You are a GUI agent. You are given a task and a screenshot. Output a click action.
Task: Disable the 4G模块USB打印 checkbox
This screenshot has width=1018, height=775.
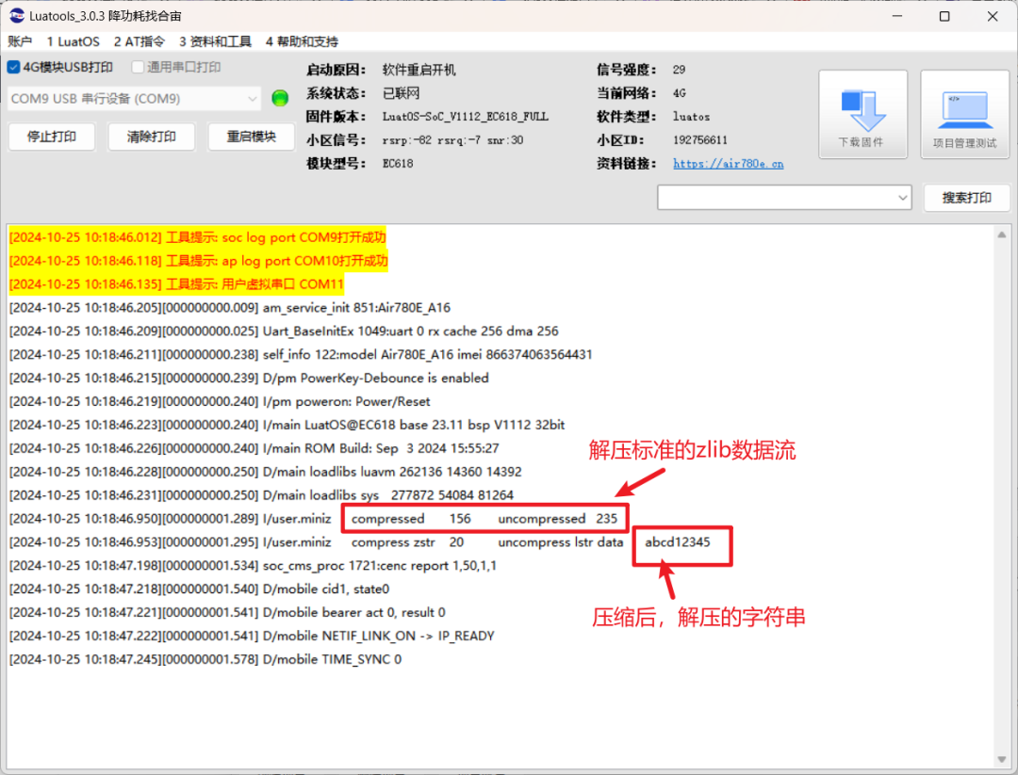[x=12, y=67]
